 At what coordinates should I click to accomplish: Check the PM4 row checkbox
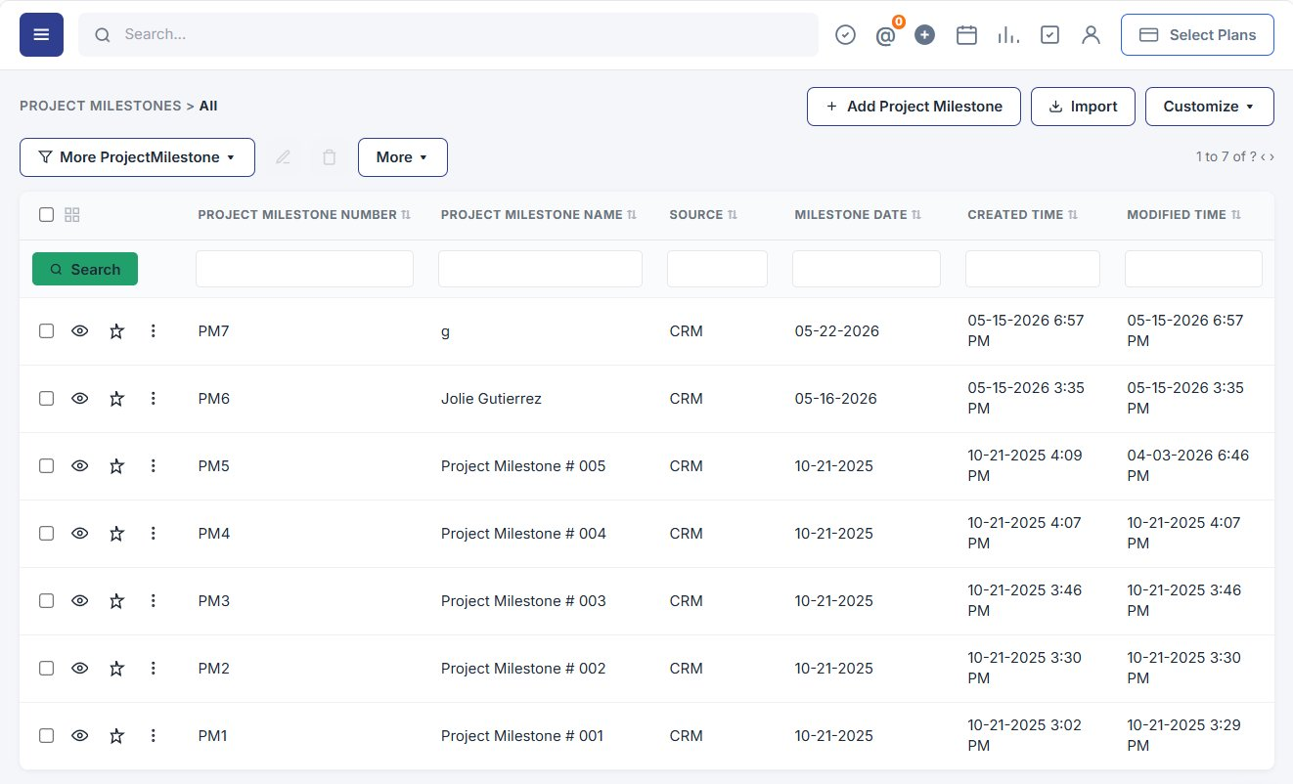[46, 534]
